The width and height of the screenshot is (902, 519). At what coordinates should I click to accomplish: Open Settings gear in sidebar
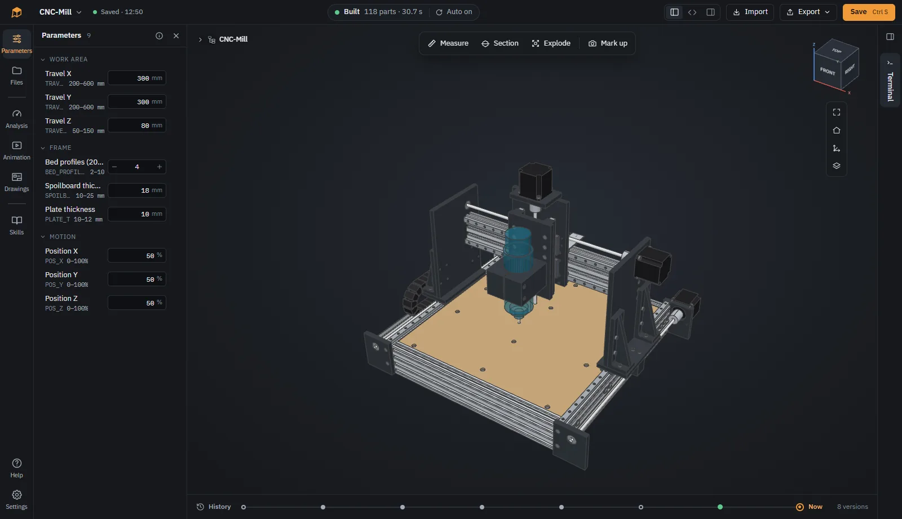16,500
